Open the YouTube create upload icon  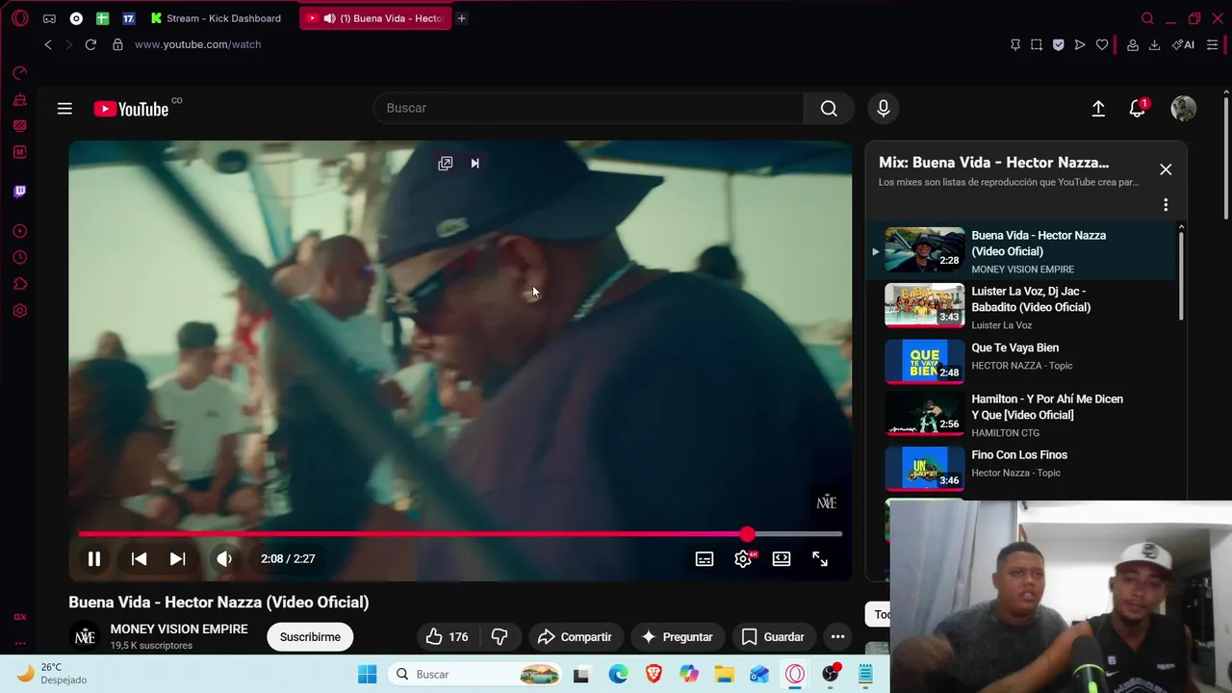tap(1098, 109)
